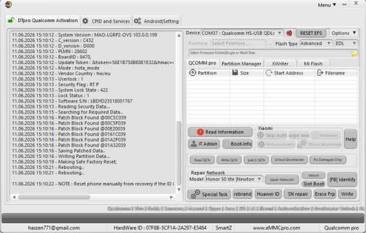Click the log scroll down arrow
Image resolution: width=366 pixels, height=233 pixels.
(179, 190)
